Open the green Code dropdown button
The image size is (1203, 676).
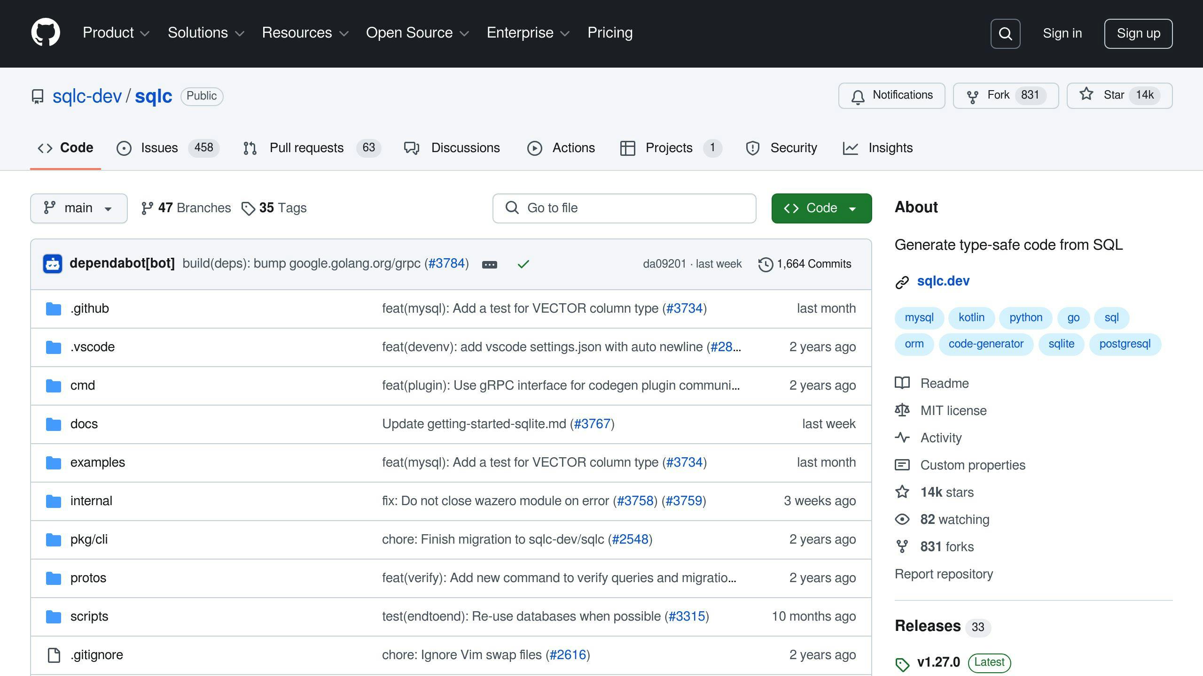coord(821,208)
